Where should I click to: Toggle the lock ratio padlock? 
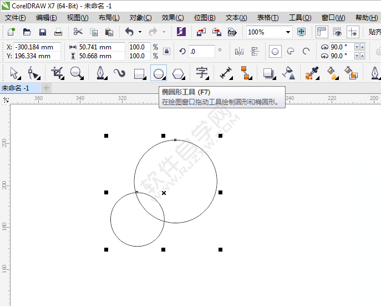(166, 52)
